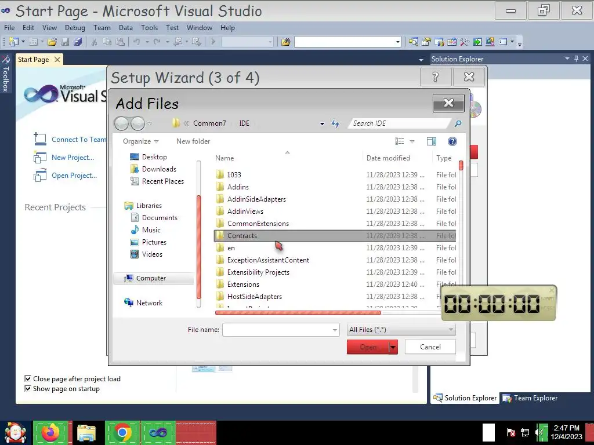Open the Team menu
This screenshot has width=594, height=445.
(x=102, y=28)
